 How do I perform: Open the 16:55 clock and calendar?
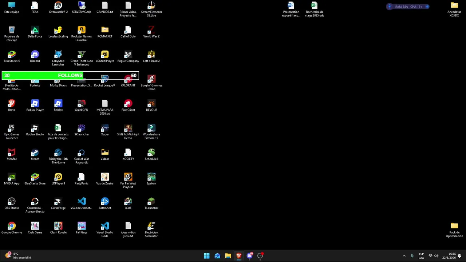(x=449, y=256)
